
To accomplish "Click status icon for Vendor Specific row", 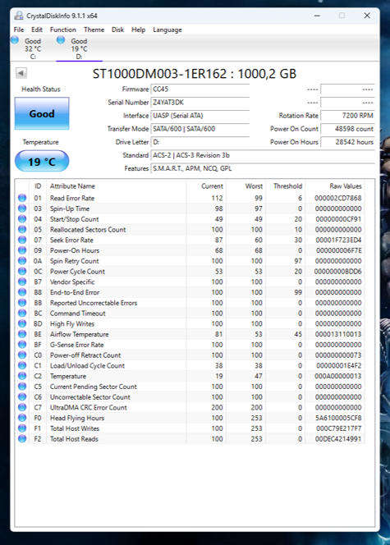I will (x=22, y=282).
